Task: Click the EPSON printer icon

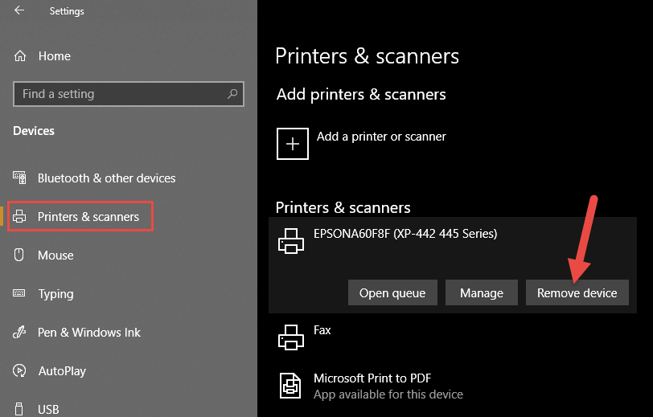Action: (290, 241)
